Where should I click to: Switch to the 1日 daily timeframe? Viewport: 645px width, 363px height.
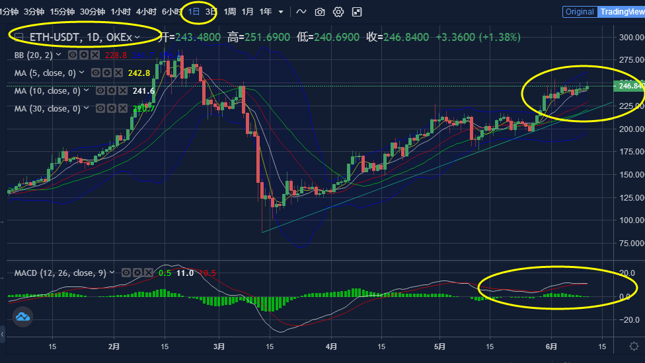(194, 11)
